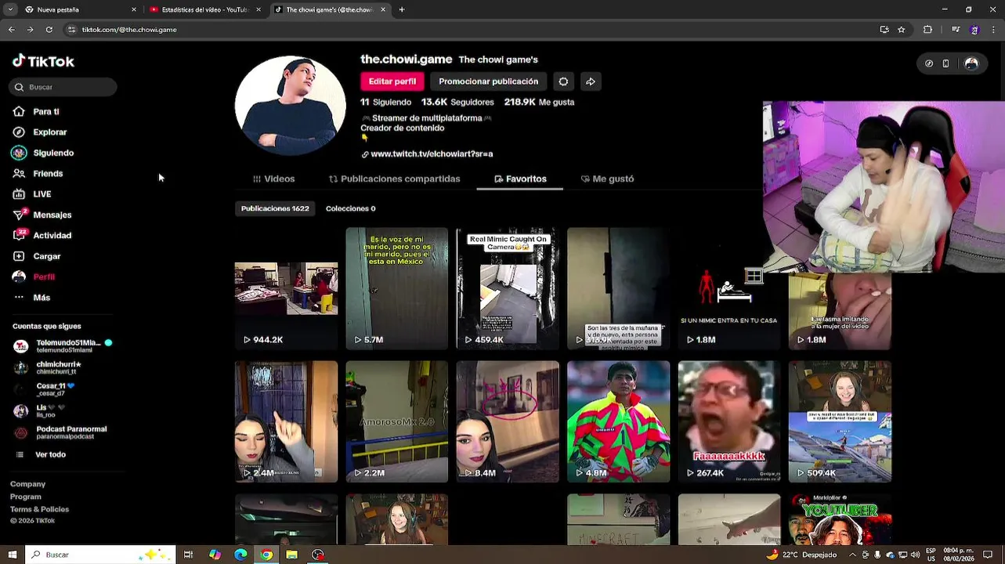Bookmark this page with the star
1005x564 pixels.
(x=902, y=30)
